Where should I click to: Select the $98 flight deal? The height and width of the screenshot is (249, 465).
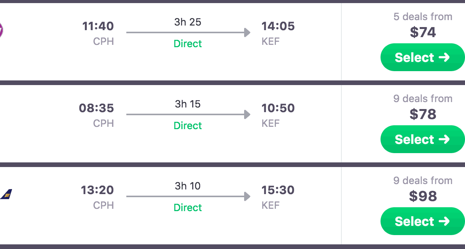tap(422, 221)
